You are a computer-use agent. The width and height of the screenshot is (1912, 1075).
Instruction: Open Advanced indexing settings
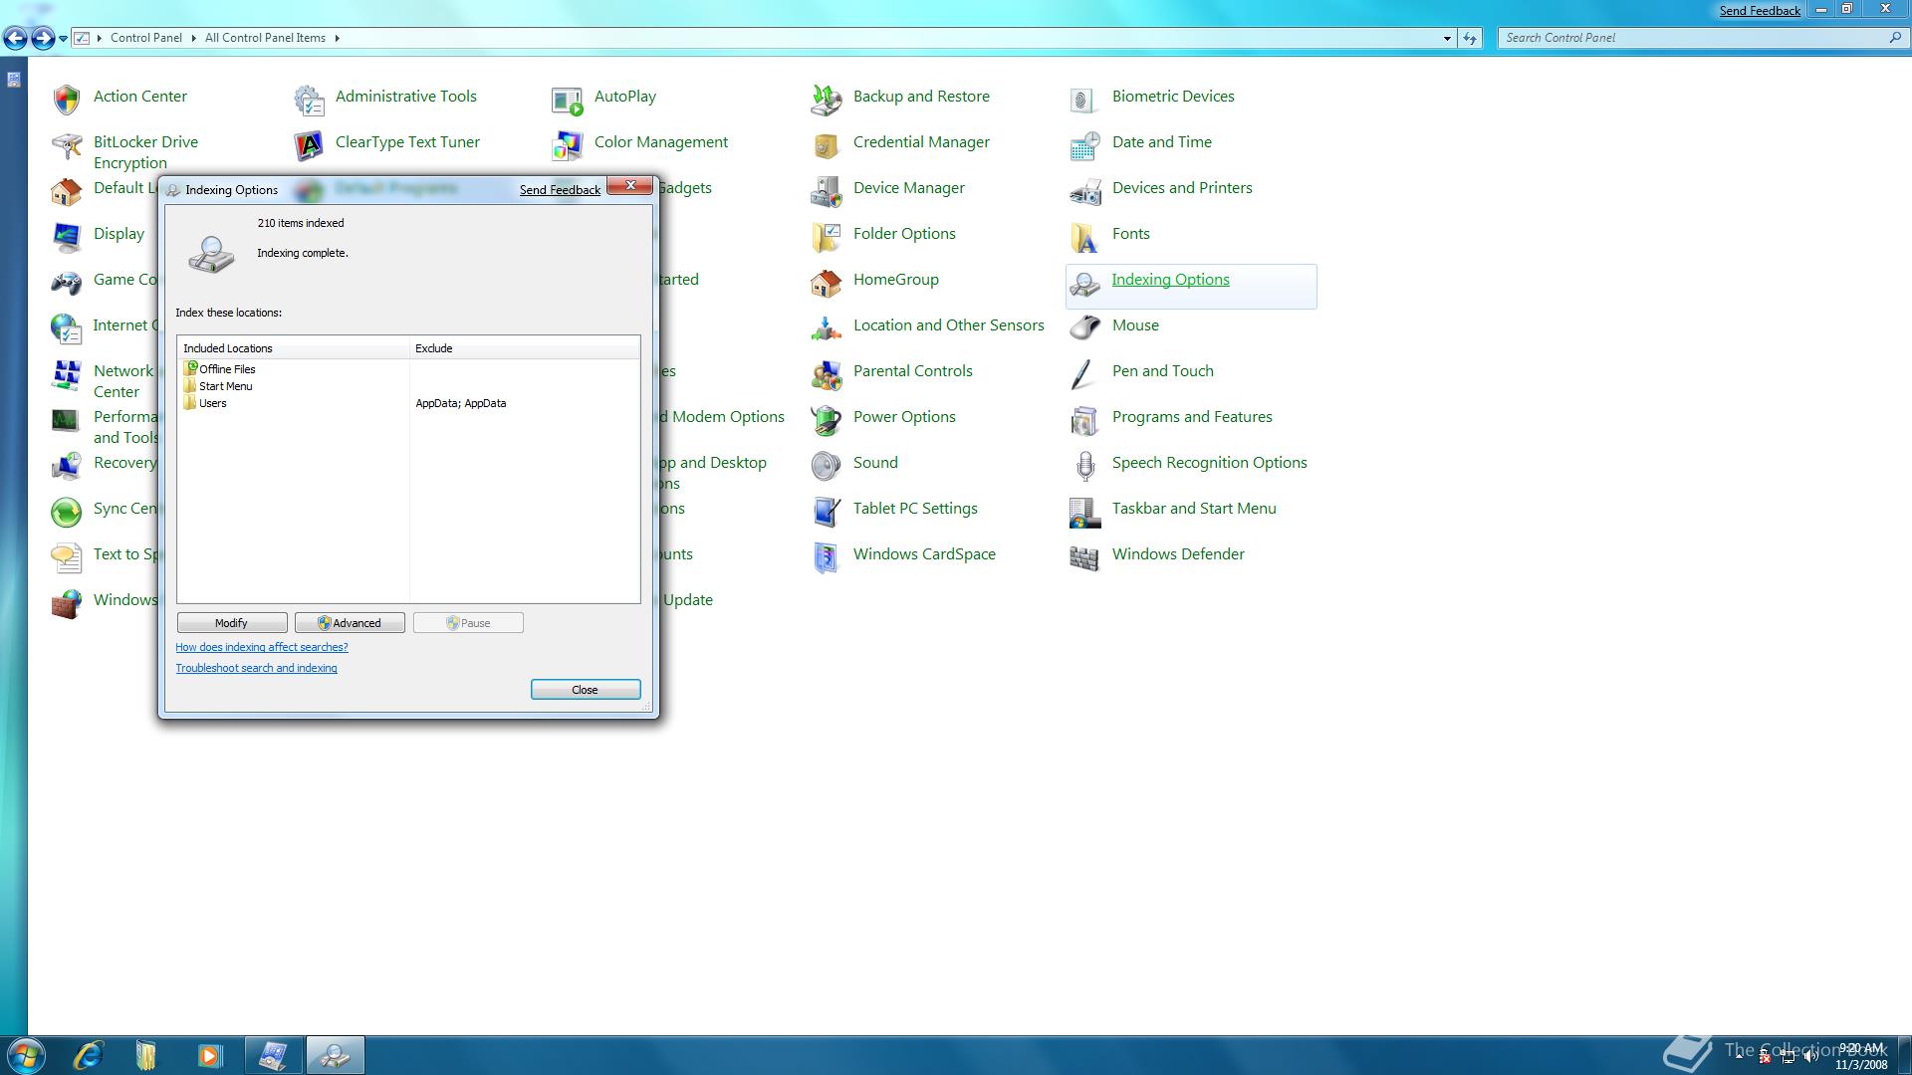(x=350, y=623)
